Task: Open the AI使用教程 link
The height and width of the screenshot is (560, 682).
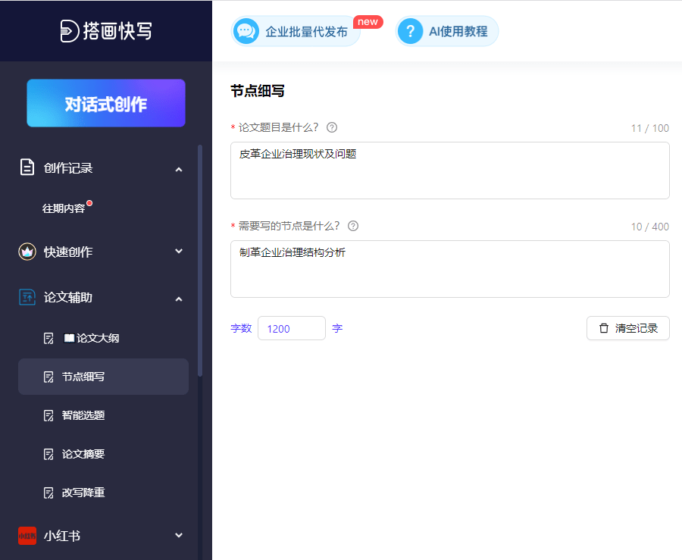Action: pyautogui.click(x=446, y=31)
